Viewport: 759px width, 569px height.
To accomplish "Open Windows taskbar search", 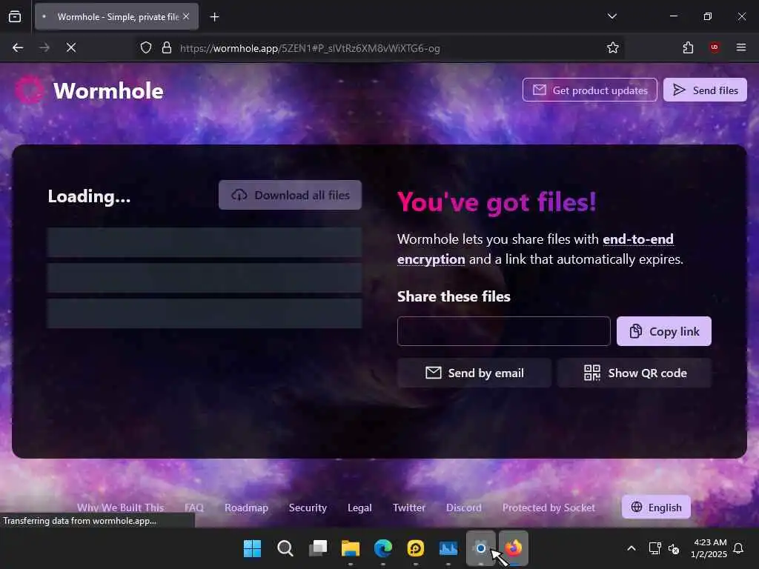I will (x=285, y=548).
